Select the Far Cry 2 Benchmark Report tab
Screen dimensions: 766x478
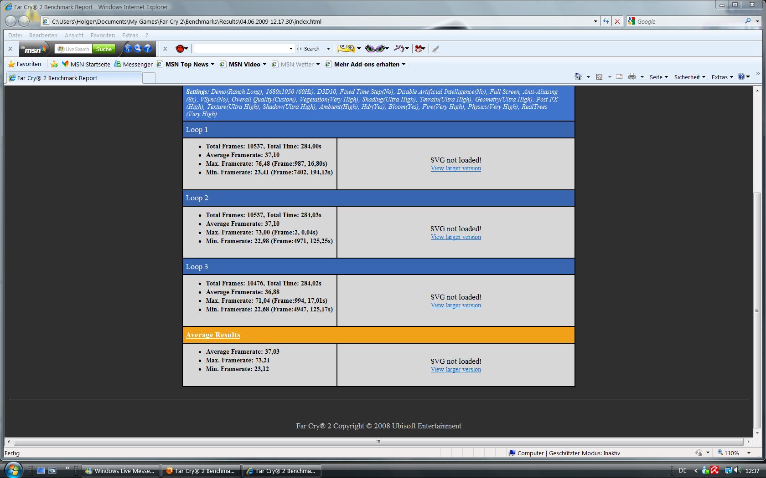[x=74, y=78]
